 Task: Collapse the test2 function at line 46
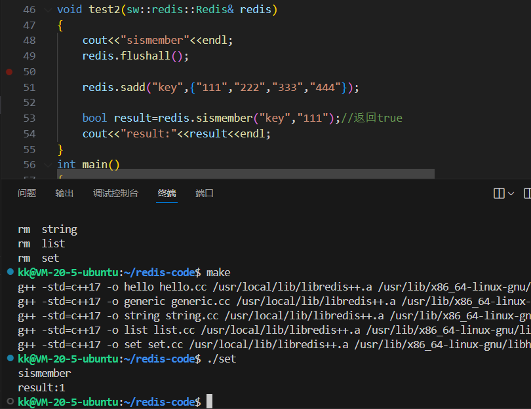click(47, 10)
